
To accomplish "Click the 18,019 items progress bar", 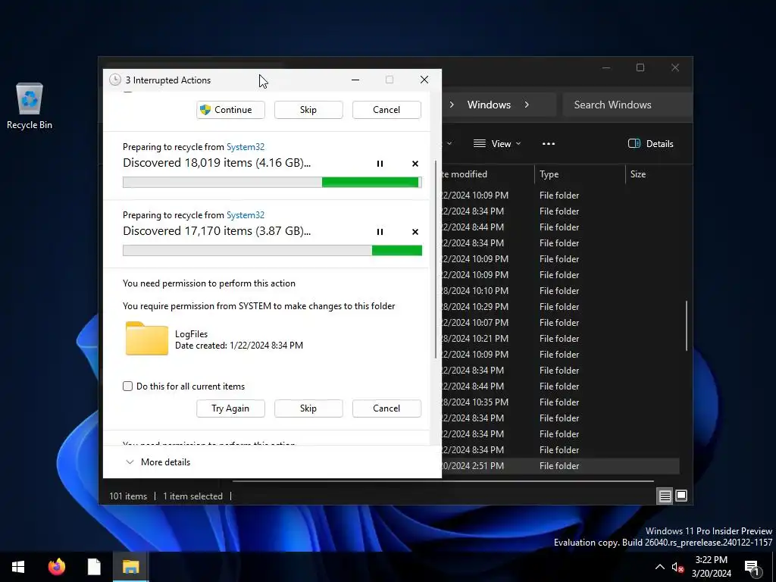I will (x=272, y=183).
